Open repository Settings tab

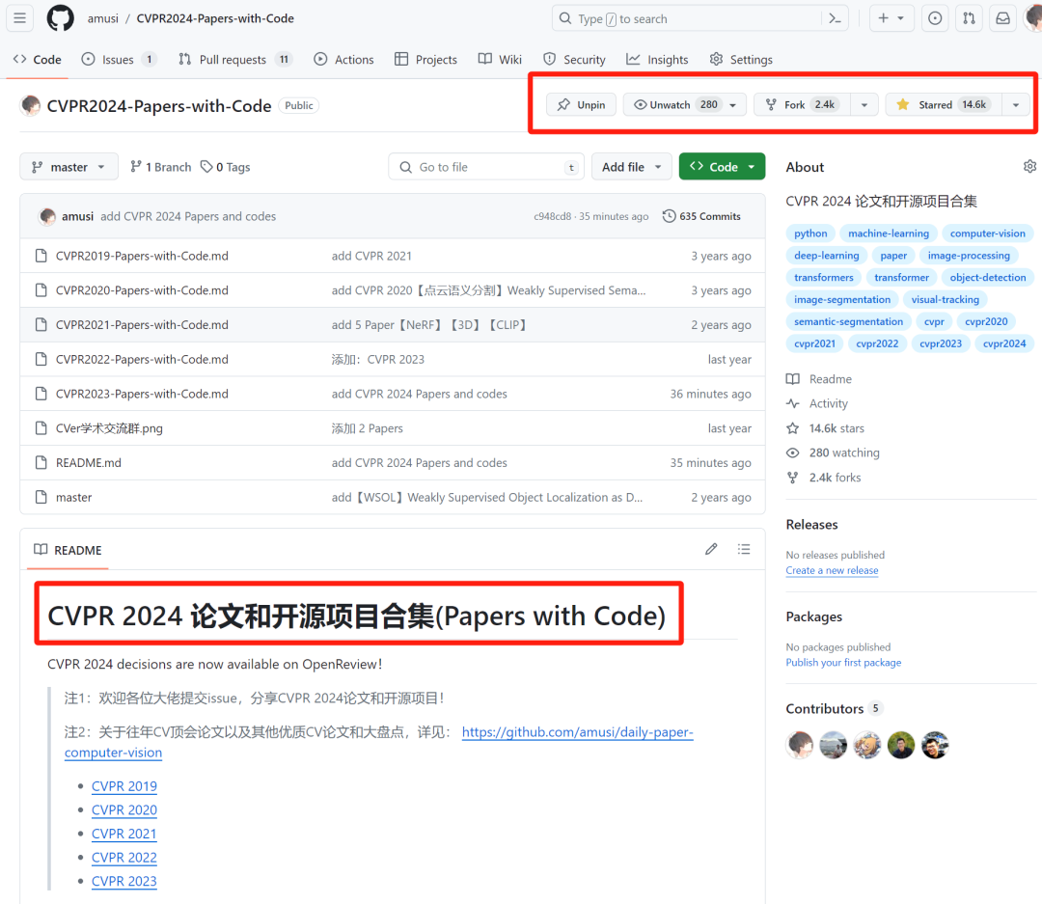point(741,59)
